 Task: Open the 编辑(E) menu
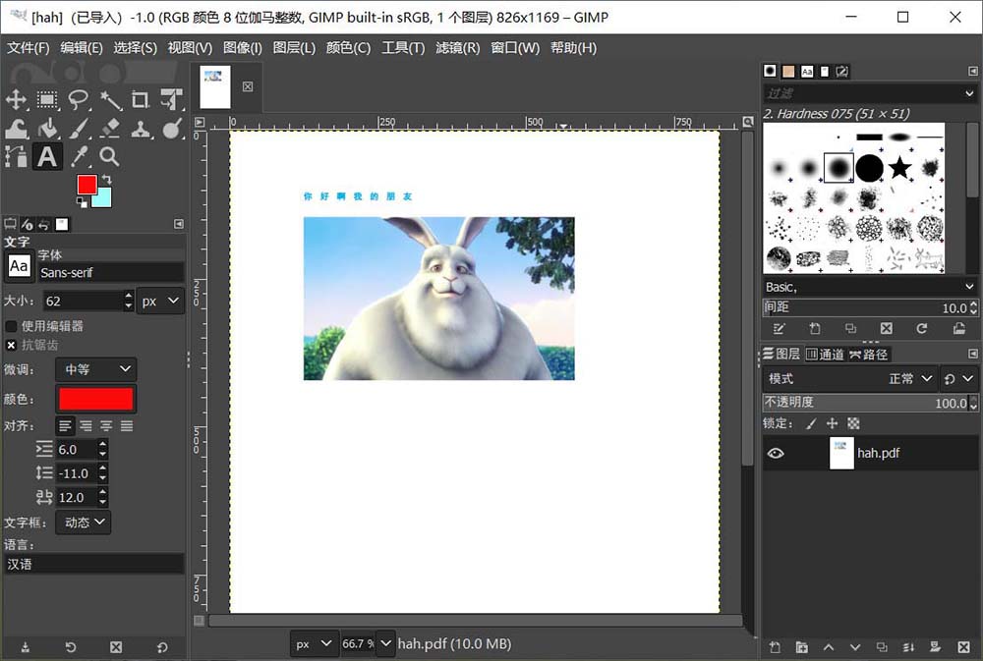[82, 47]
